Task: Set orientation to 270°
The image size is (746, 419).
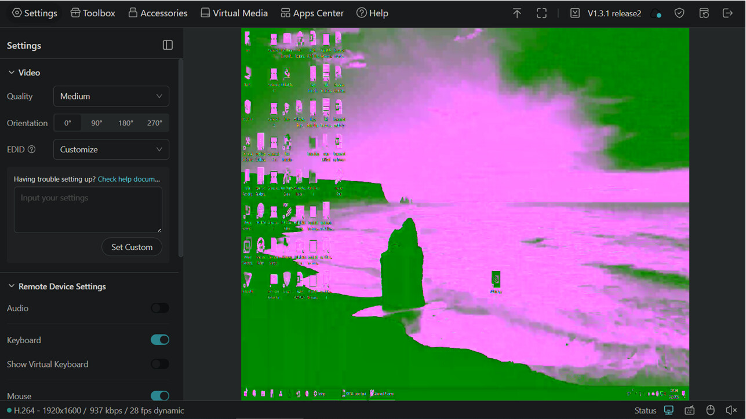Action: point(155,123)
